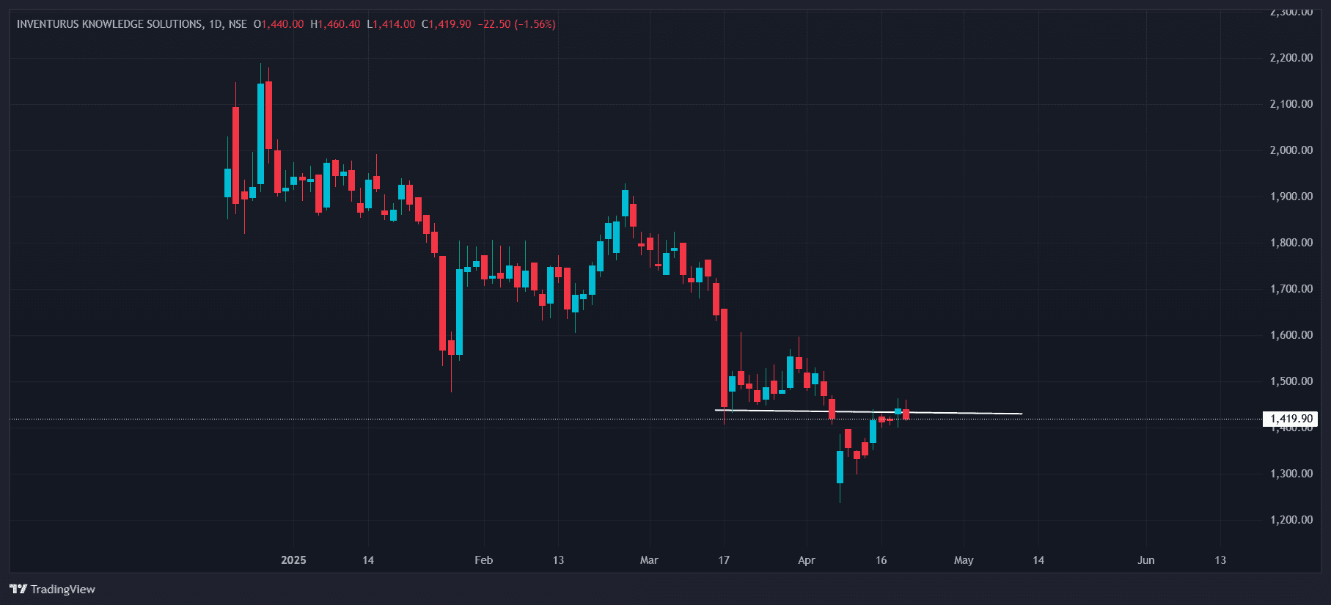Click the TradingView logo icon
Screen dimensions: 1331x605
pyautogui.click(x=18, y=589)
